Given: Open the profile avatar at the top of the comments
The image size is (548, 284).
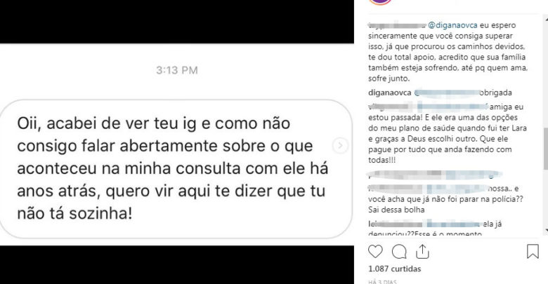Looking at the screenshot, I should point(380,1).
